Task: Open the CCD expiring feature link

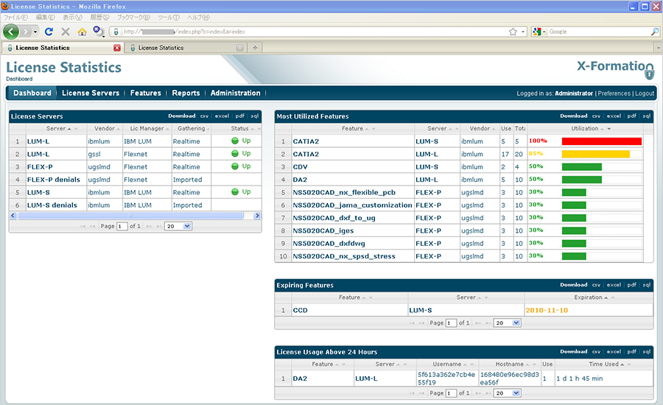Action: (301, 310)
